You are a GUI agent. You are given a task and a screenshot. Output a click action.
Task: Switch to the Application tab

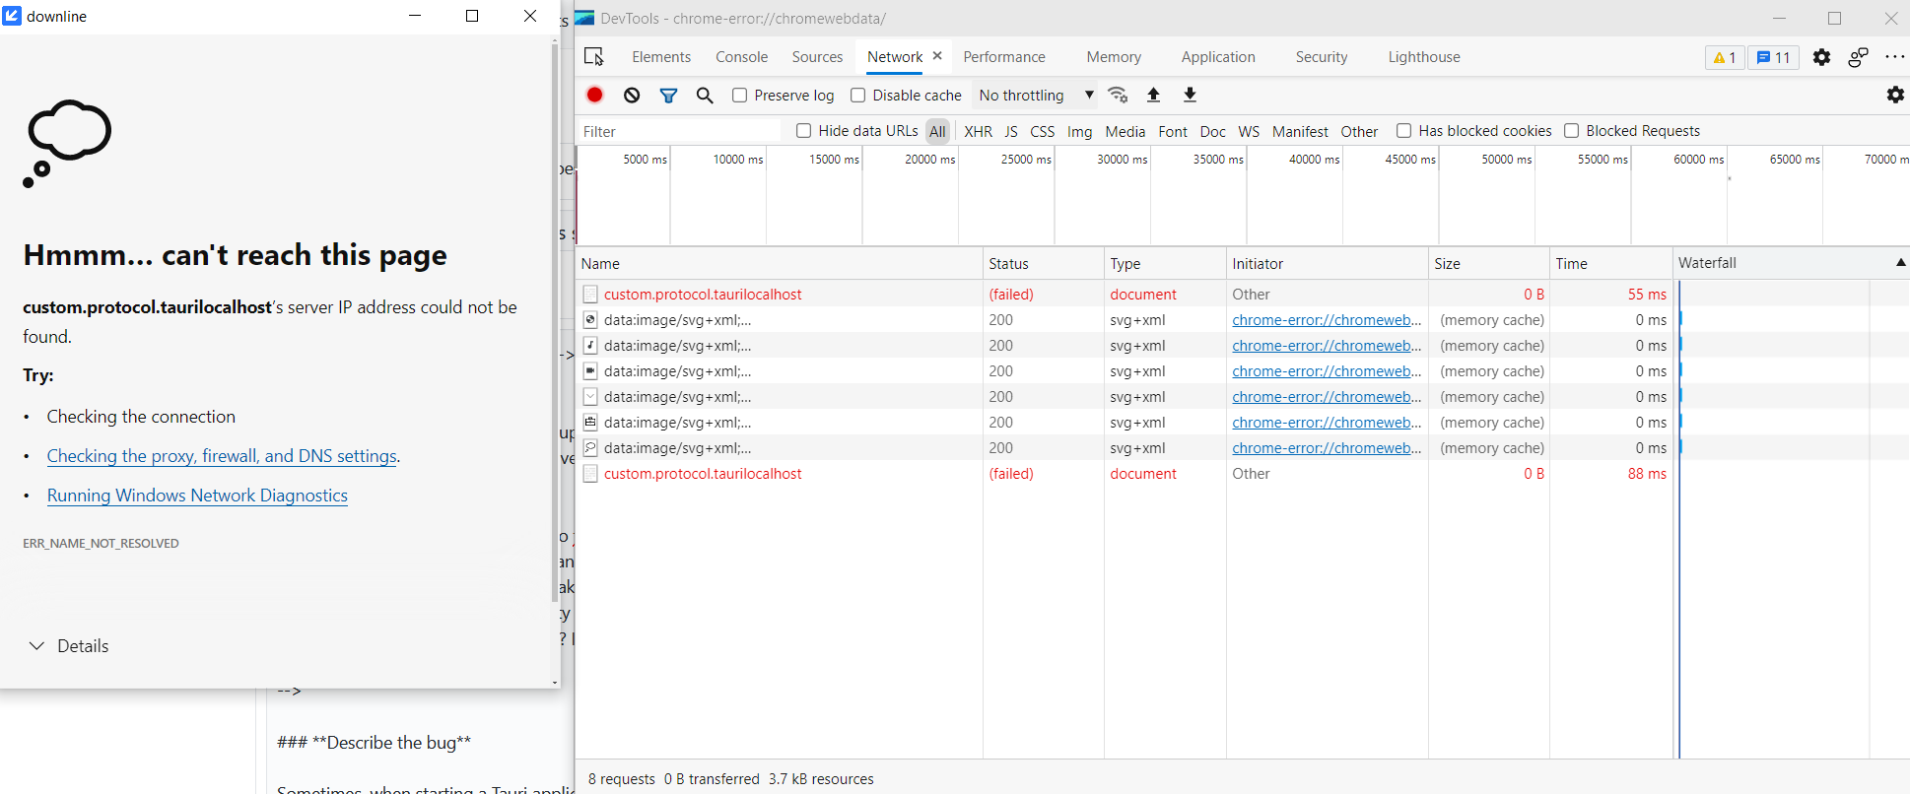1218,57
